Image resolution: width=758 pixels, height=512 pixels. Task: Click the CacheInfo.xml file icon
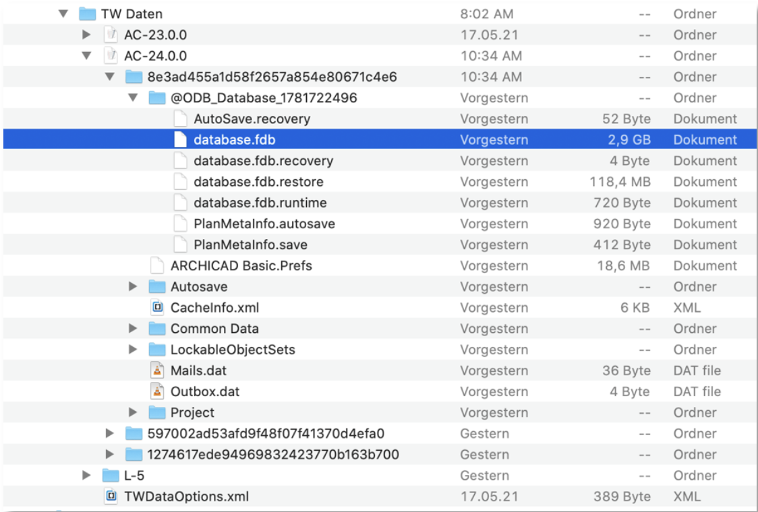(x=157, y=307)
